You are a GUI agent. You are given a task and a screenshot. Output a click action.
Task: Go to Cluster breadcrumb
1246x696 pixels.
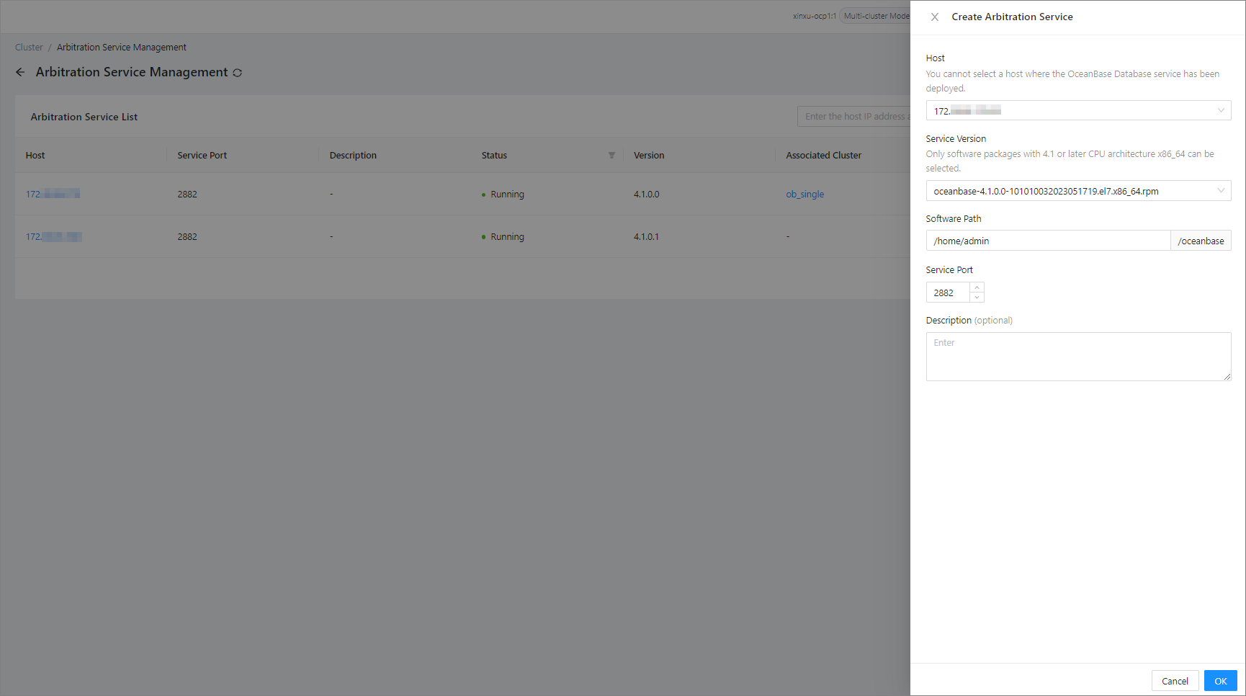pyautogui.click(x=29, y=48)
